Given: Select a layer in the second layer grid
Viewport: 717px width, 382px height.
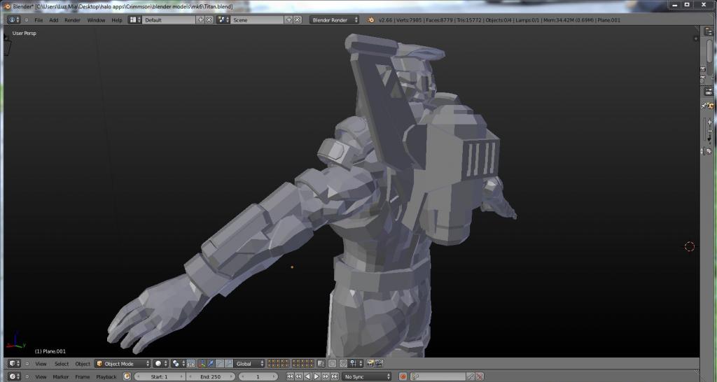Looking at the screenshot, I should click(302, 364).
